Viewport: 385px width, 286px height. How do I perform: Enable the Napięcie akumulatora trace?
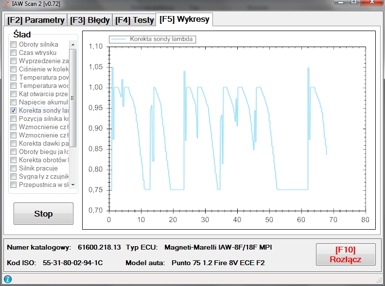pyautogui.click(x=14, y=102)
